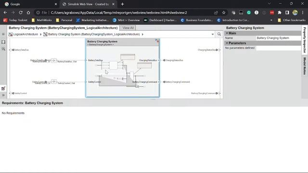The width and height of the screenshot is (308, 173).
Task: Switch to the View All tab
Action: click(128, 28)
